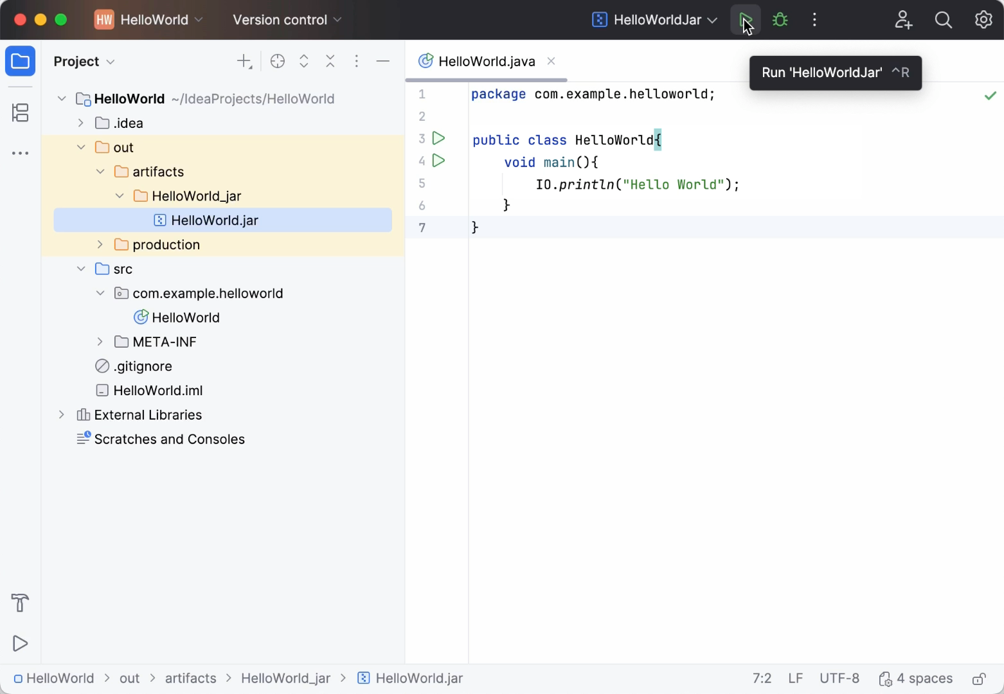Open Code With Me user icon
The image size is (1004, 694).
click(903, 20)
